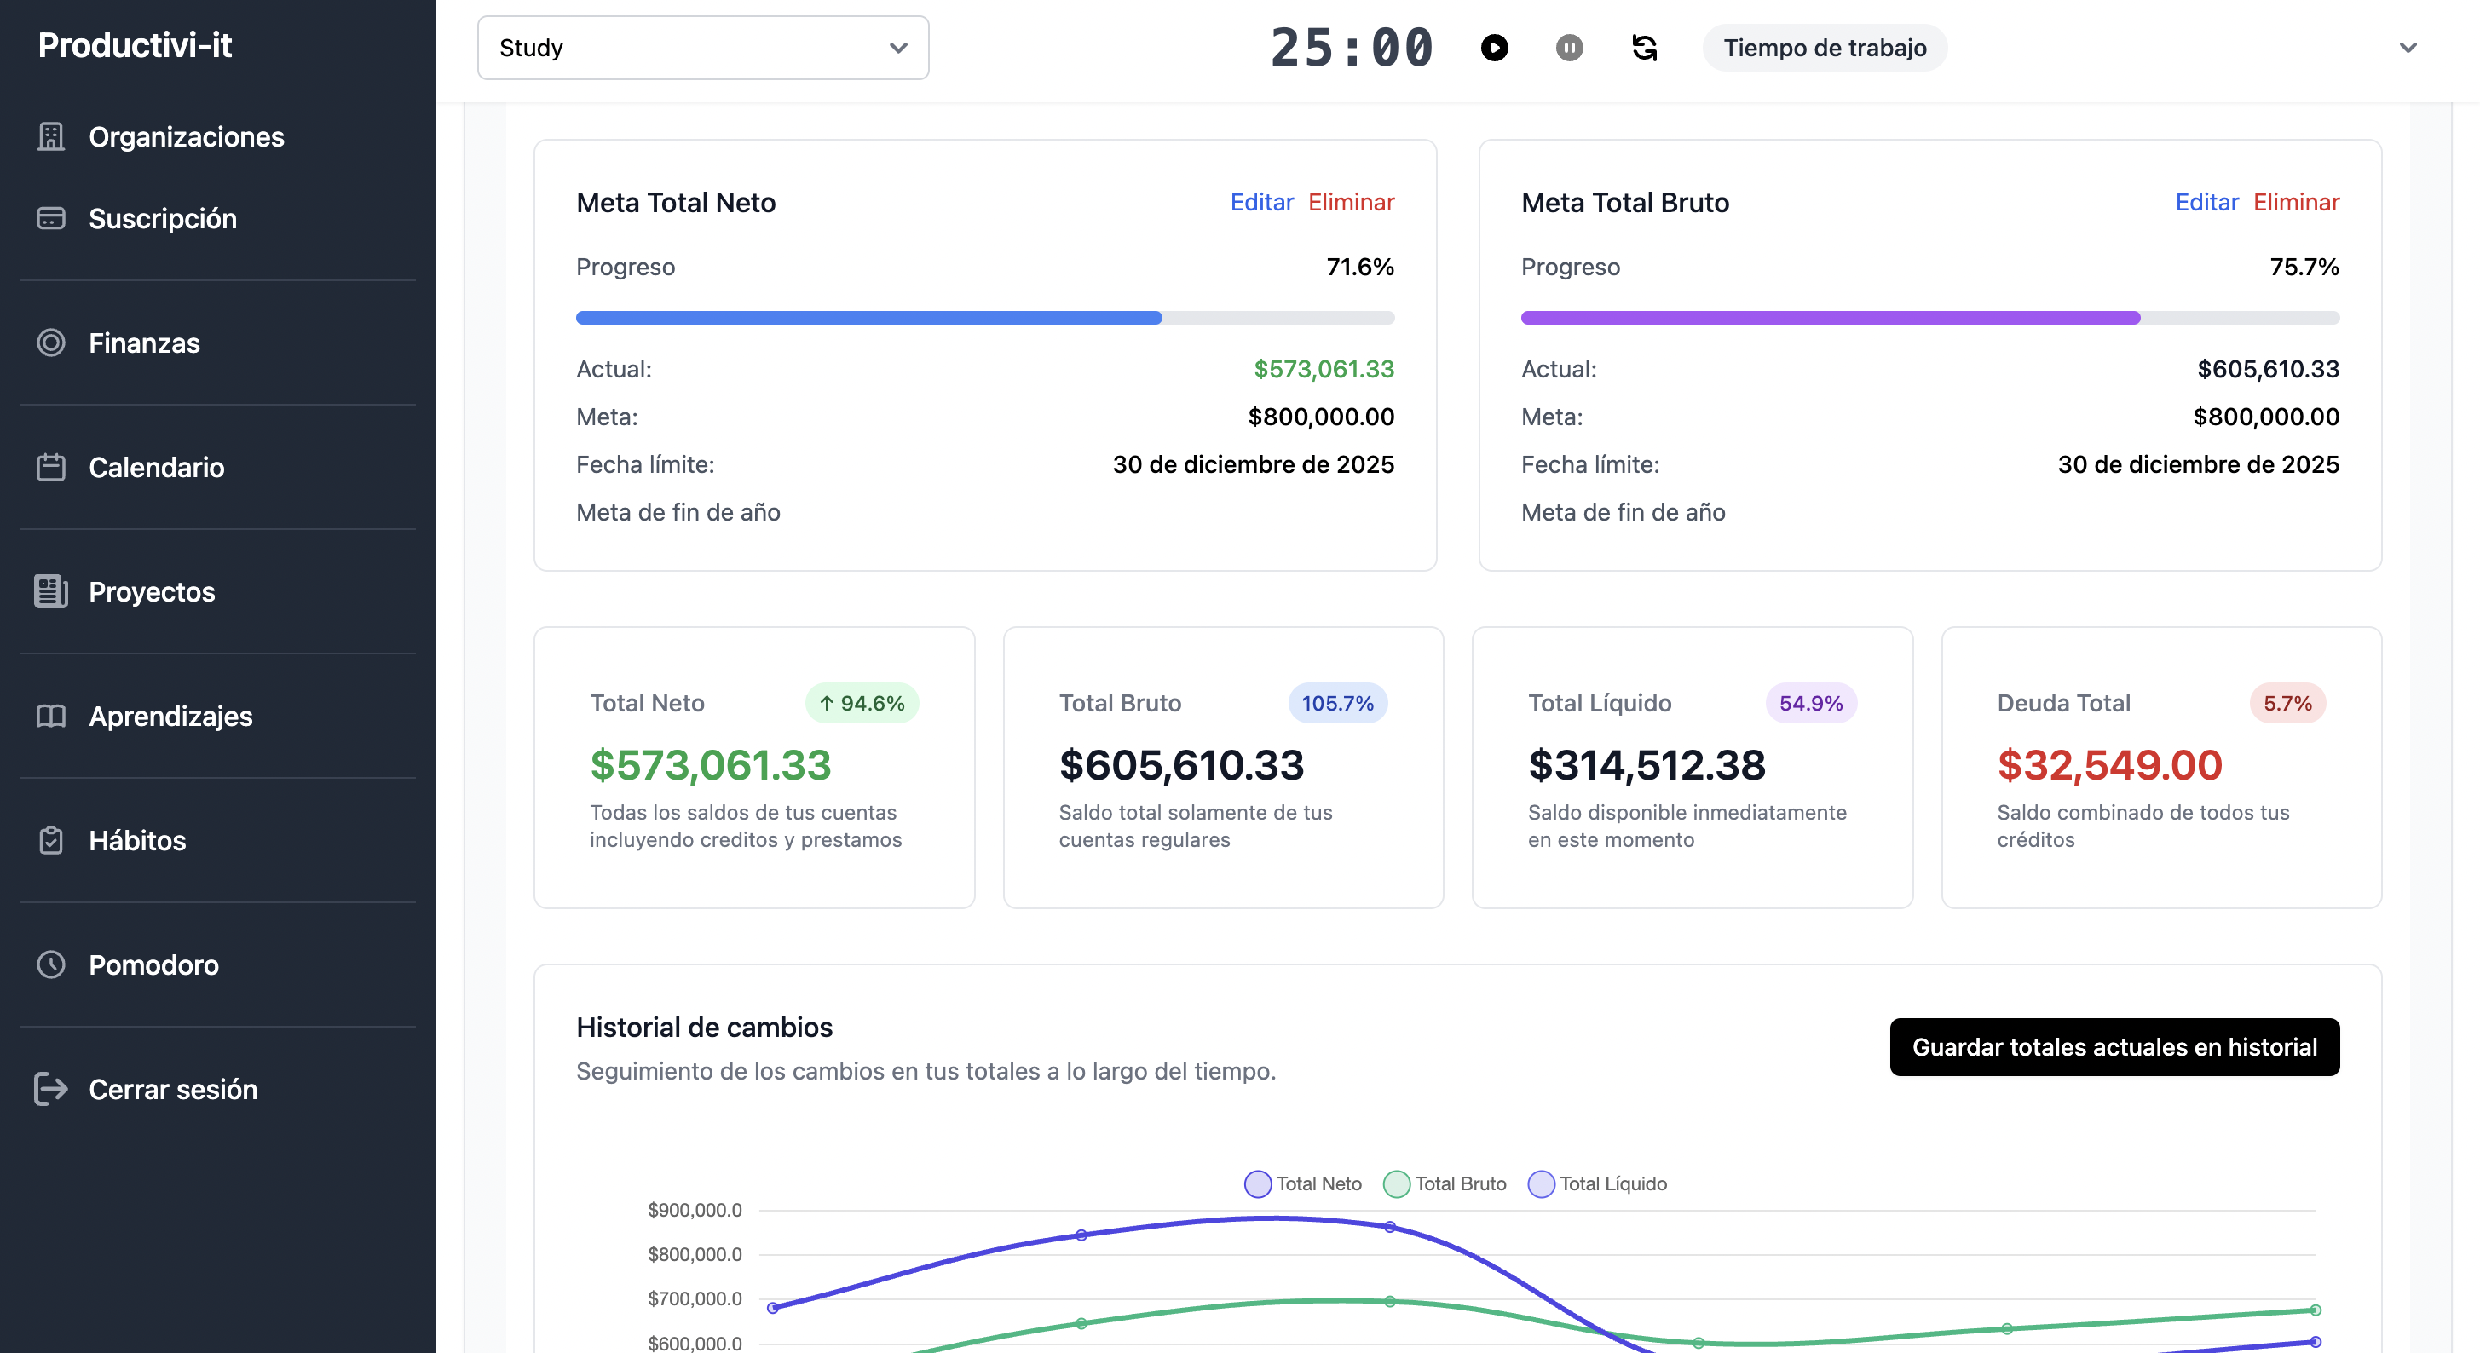The height and width of the screenshot is (1353, 2480).
Task: Click the 105.7% badge on Total Bruto
Action: [1337, 704]
